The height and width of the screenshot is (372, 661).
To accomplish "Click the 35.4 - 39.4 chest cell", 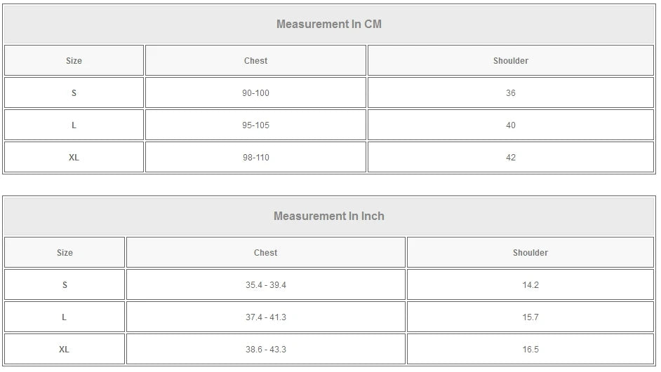I will [x=265, y=285].
